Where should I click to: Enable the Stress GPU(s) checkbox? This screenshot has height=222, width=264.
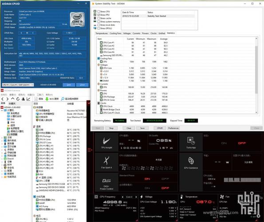click(99, 28)
